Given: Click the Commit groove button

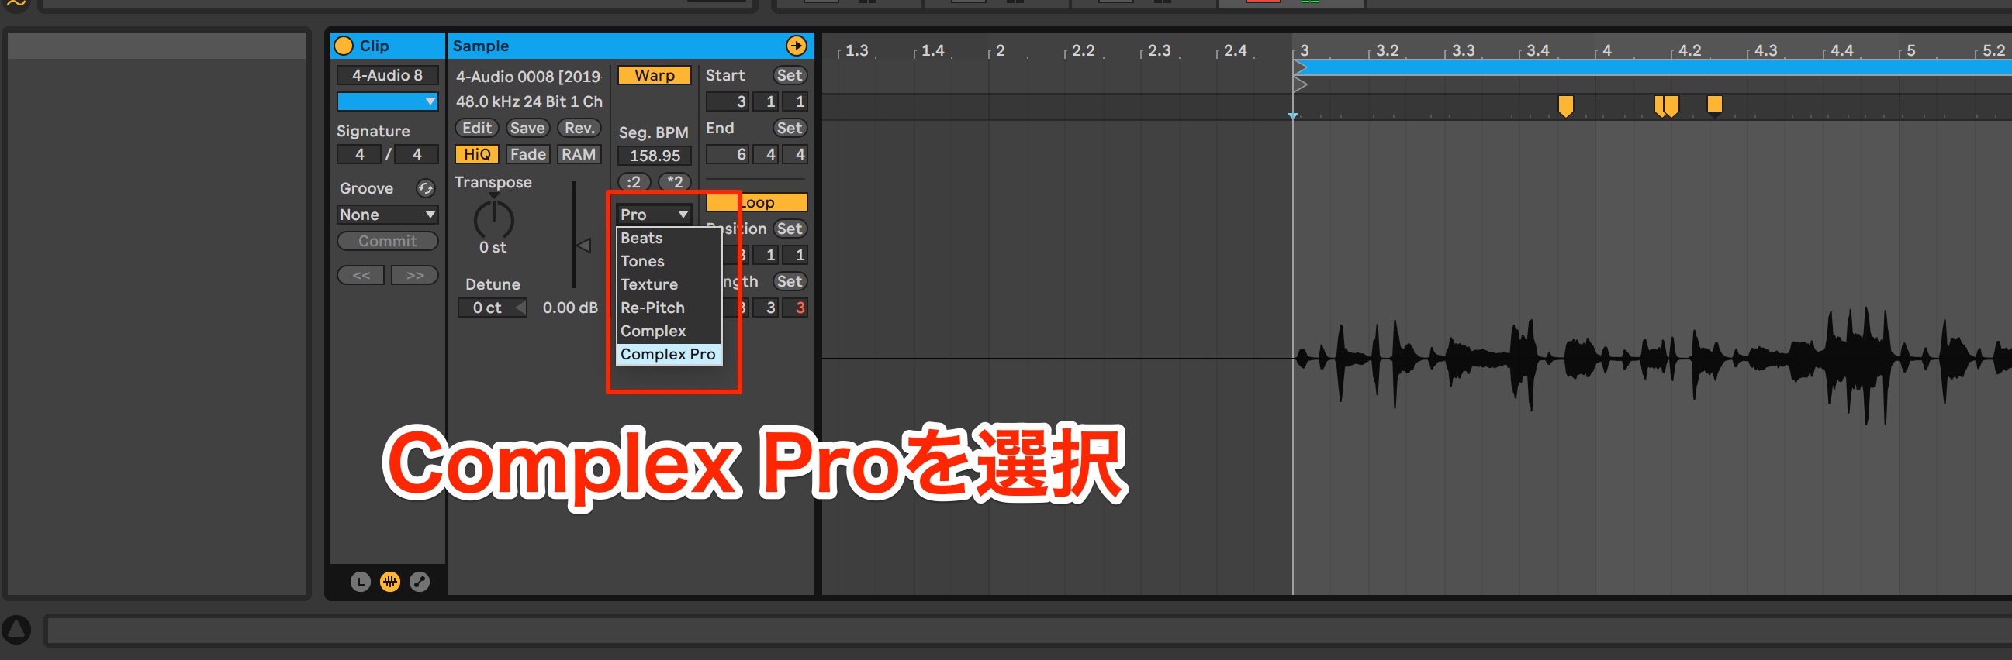Looking at the screenshot, I should pos(387,241).
